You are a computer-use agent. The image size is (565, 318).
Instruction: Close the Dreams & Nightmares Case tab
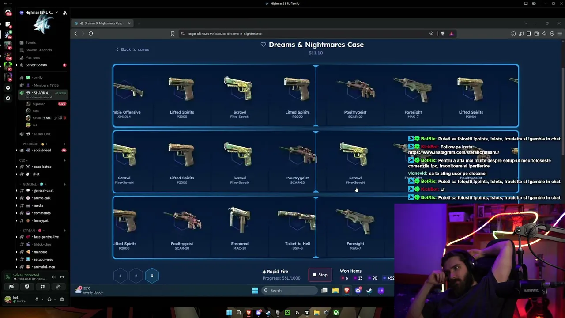[x=129, y=23]
